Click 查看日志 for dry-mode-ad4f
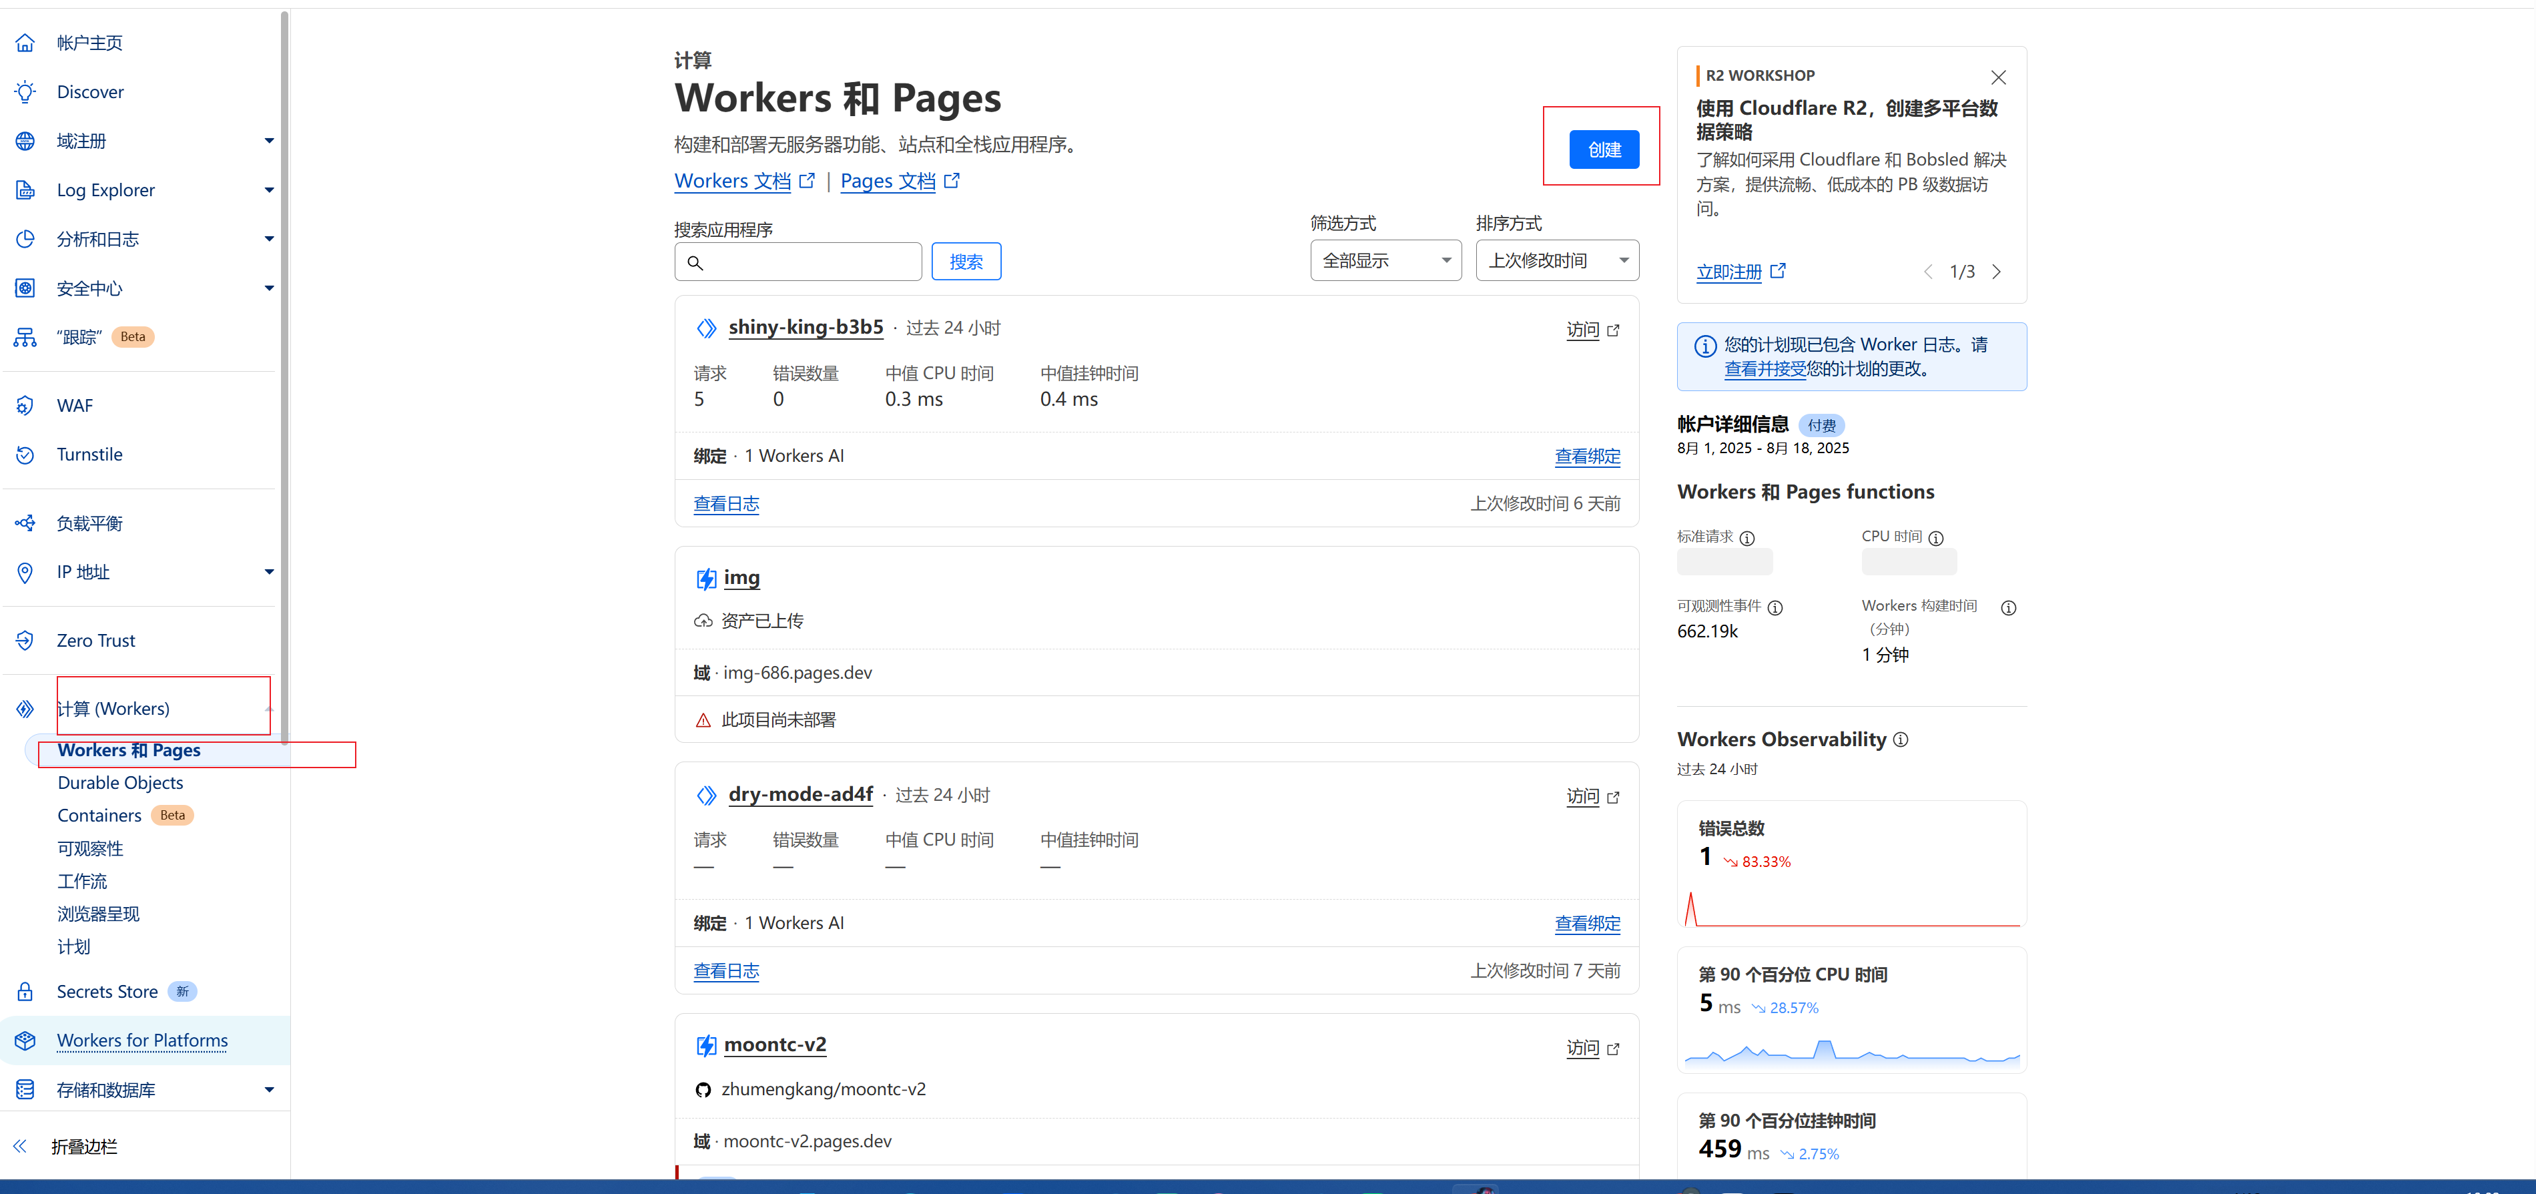Image resolution: width=2536 pixels, height=1194 pixels. [x=727, y=972]
